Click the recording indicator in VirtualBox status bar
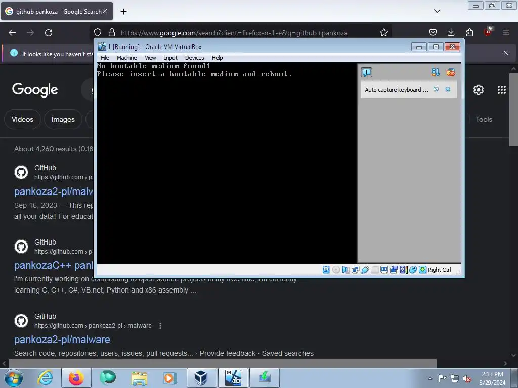The width and height of the screenshot is (518, 388). (x=394, y=270)
